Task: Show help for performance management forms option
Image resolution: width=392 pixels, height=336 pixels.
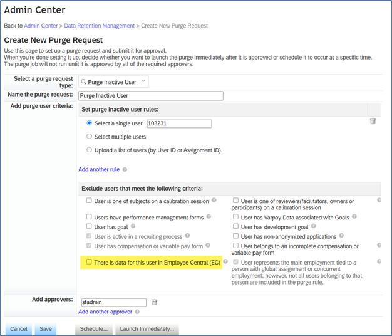Action: point(209,216)
